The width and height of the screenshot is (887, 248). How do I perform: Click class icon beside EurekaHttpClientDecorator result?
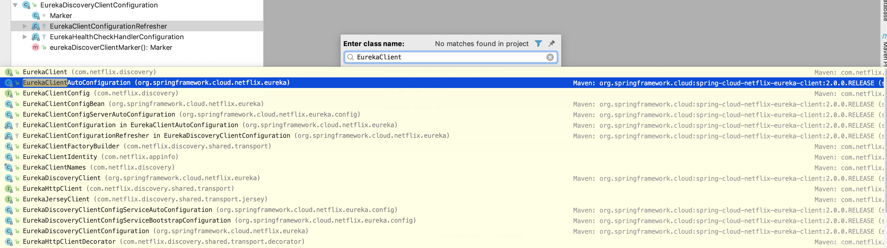tap(8, 242)
